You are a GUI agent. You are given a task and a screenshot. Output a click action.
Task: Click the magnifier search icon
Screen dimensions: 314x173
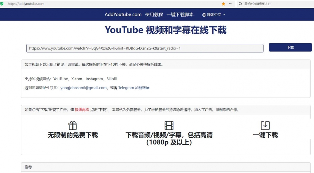pos(240,4)
